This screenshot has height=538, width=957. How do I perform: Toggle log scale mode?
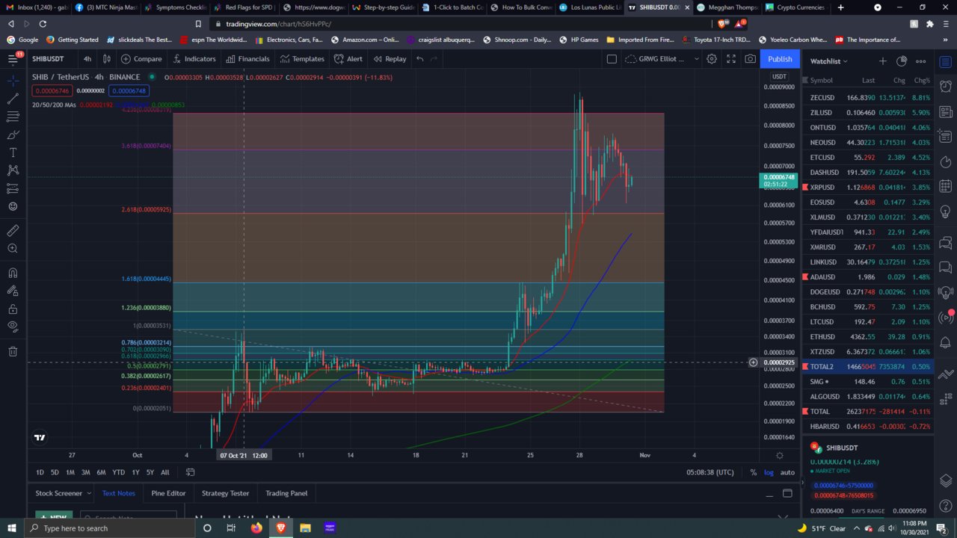pyautogui.click(x=769, y=472)
